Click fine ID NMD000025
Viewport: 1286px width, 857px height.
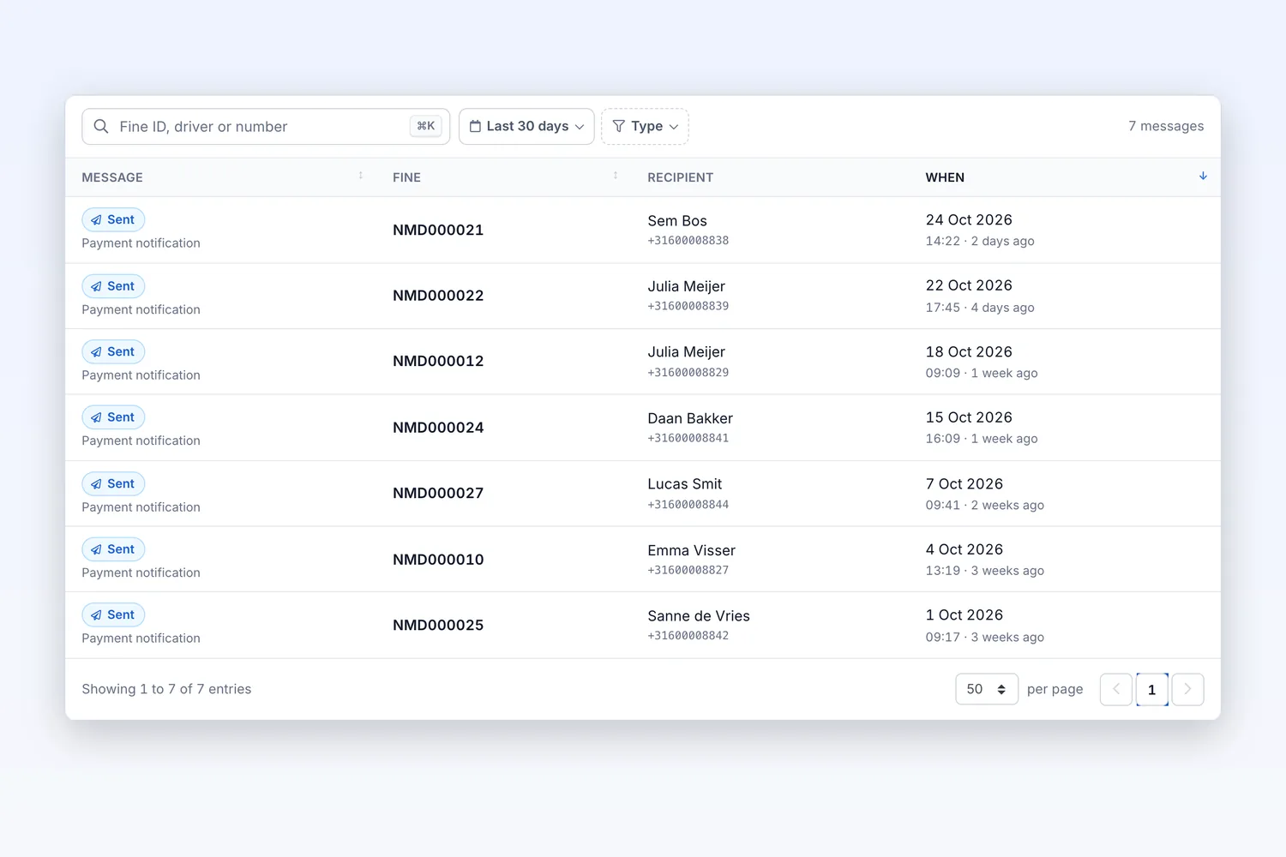point(438,625)
